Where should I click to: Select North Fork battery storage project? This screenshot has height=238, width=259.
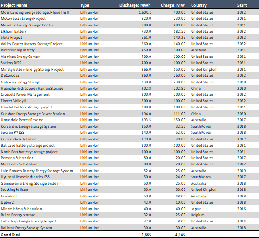click(x=29, y=152)
